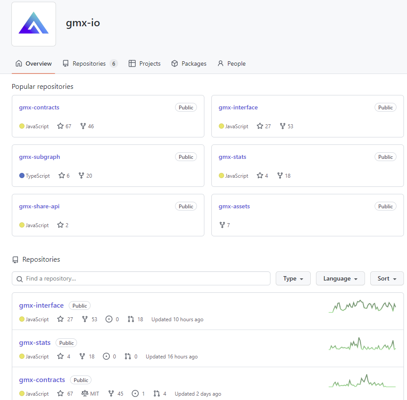This screenshot has height=400, width=407.
Task: Click the issues icon in the gmx-interface list row
Action: 109,319
